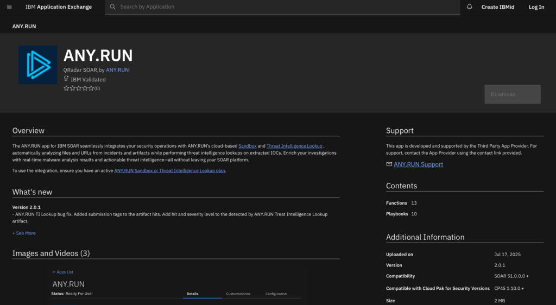Image resolution: width=556 pixels, height=305 pixels.
Task: Click IBM Application Exchange home title
Action: (x=59, y=7)
